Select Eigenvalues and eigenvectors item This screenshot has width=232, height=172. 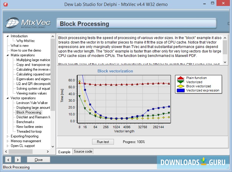33,79
